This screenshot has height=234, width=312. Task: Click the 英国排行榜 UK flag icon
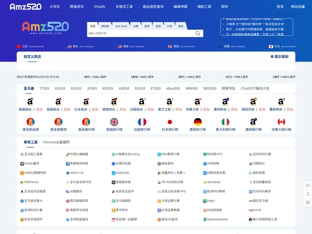coord(114,122)
